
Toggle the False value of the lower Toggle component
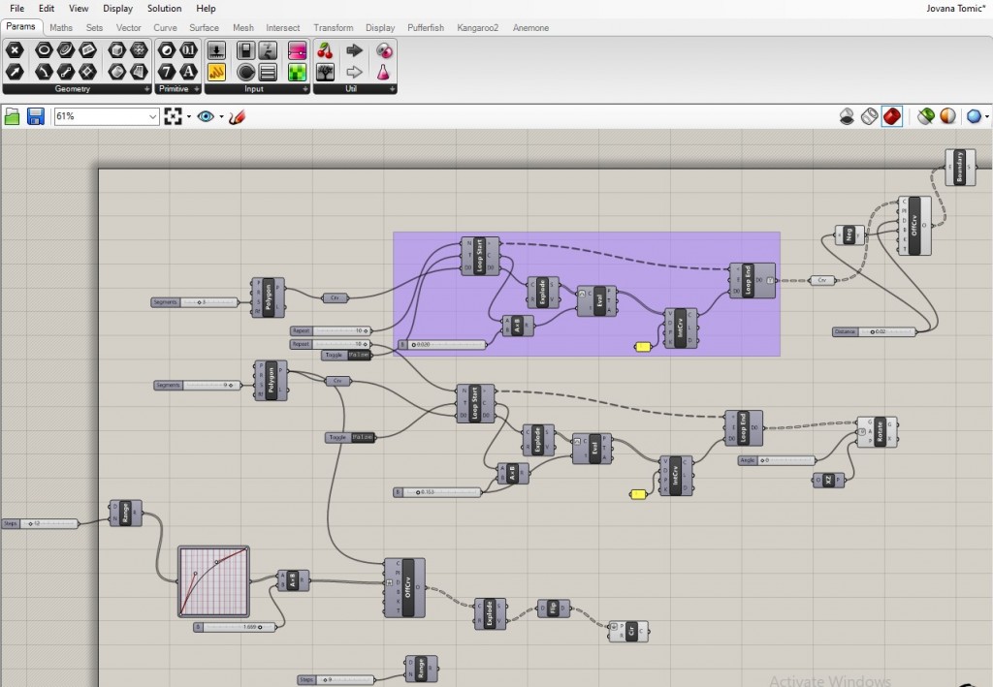(x=363, y=438)
